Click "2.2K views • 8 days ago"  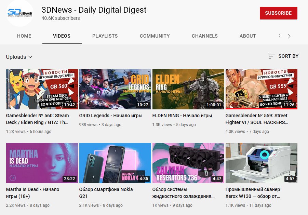pyautogui.click(x=28, y=205)
